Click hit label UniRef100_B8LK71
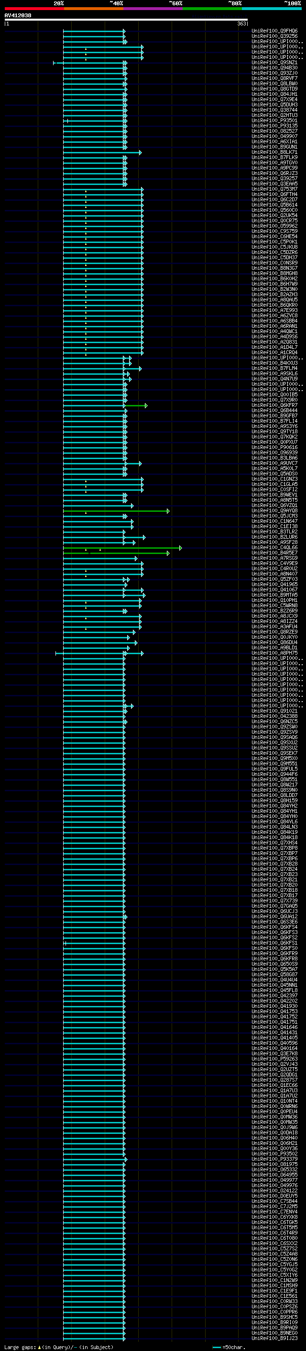The image size is (306, 1351). (x=274, y=152)
